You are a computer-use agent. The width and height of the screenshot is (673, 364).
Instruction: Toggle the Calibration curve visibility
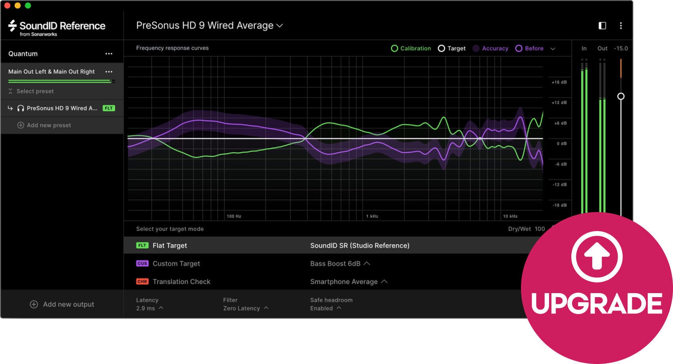coord(394,48)
